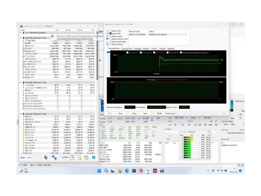Open Office icon on taskbar
This screenshot has width=261, height=196.
click(141, 171)
